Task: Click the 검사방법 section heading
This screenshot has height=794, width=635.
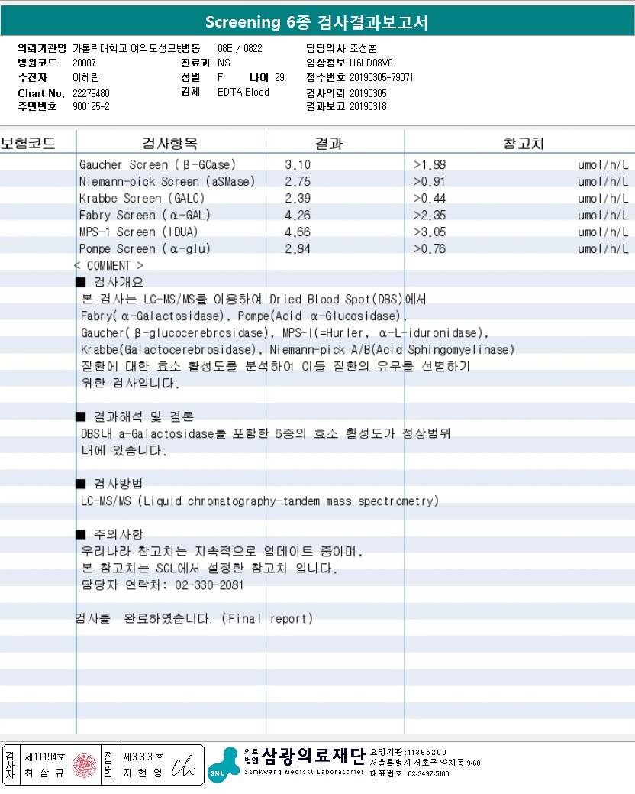Action: coord(110,484)
